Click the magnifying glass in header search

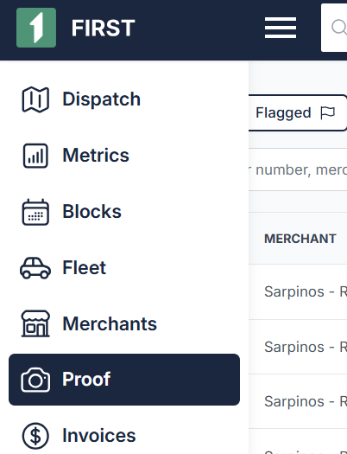coord(339,28)
